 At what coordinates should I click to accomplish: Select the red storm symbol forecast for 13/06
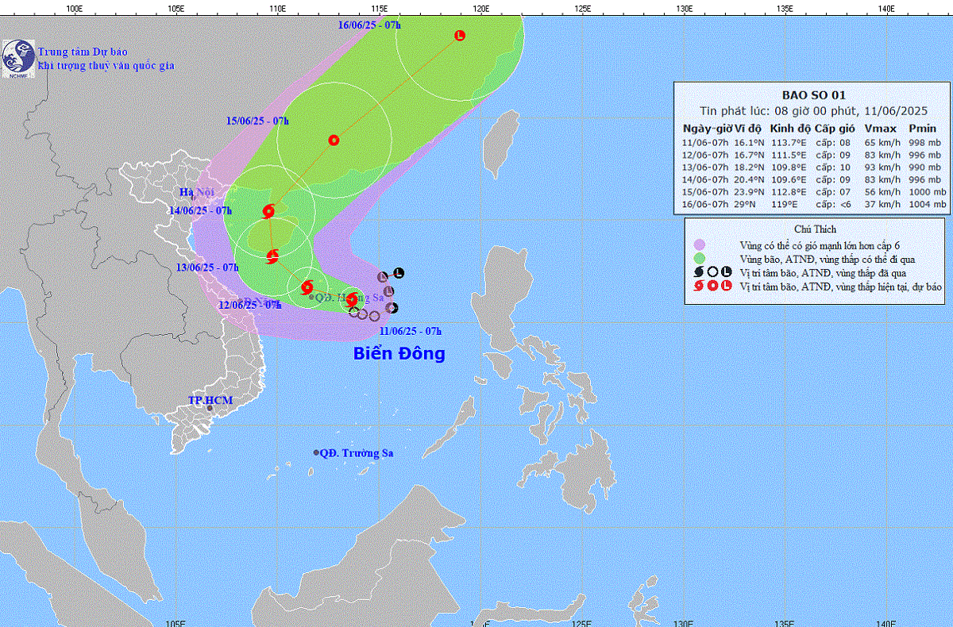[272, 256]
